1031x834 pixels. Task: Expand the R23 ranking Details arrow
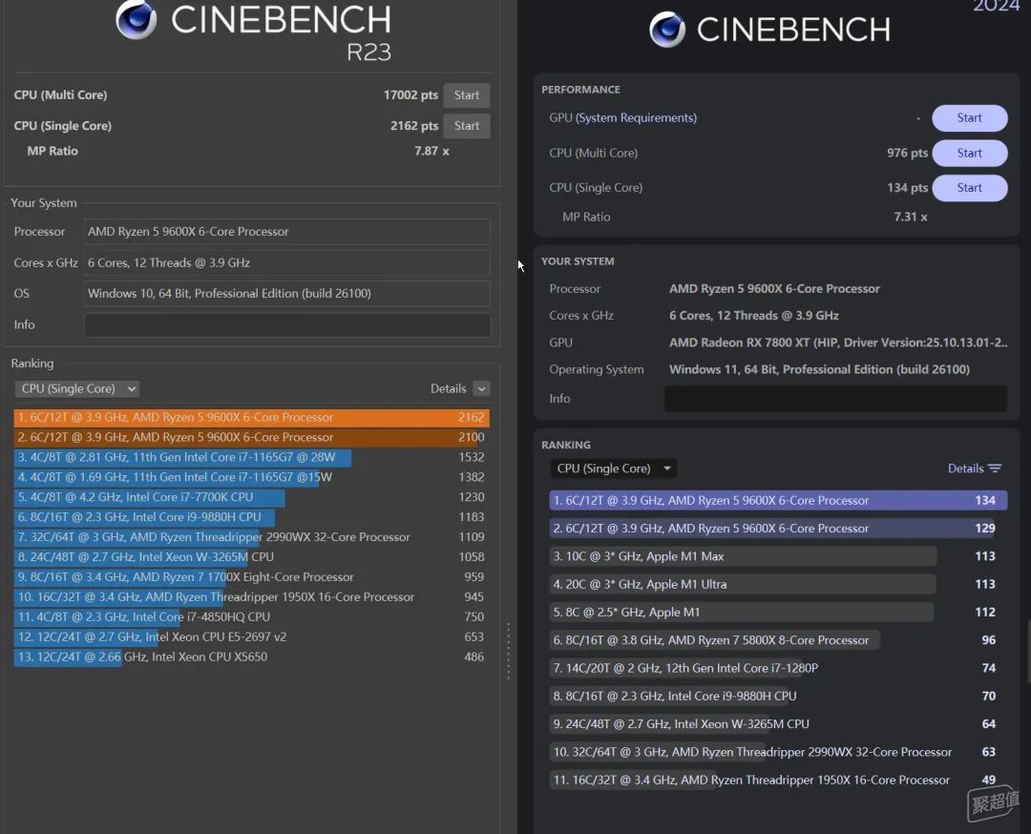click(x=481, y=388)
